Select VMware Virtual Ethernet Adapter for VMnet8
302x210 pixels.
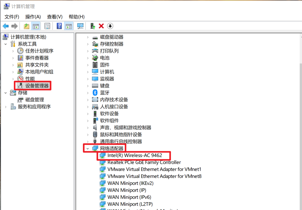tap(154, 176)
